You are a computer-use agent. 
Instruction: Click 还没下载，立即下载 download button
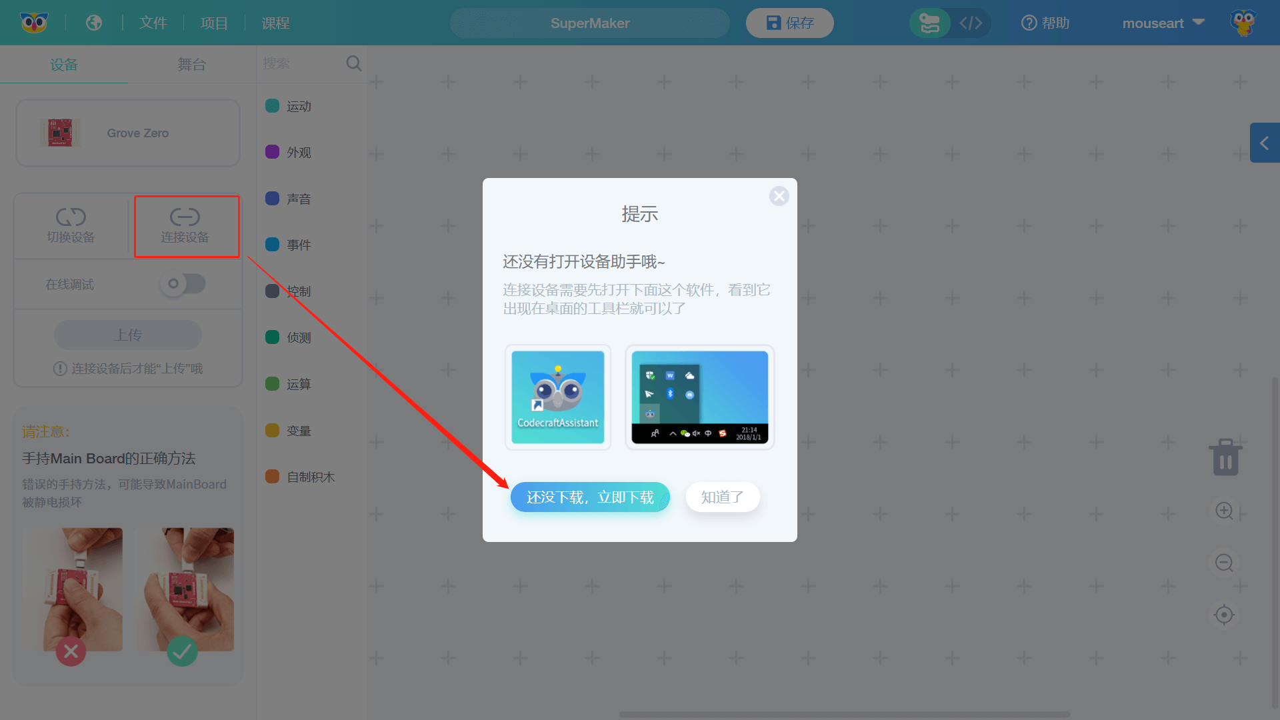[x=589, y=497]
